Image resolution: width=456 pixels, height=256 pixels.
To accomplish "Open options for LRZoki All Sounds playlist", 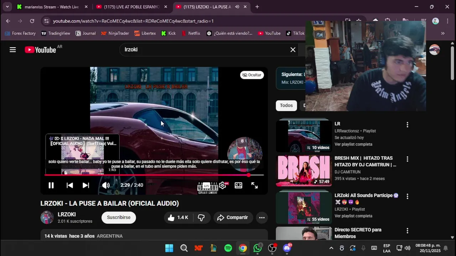I will click(x=407, y=196).
